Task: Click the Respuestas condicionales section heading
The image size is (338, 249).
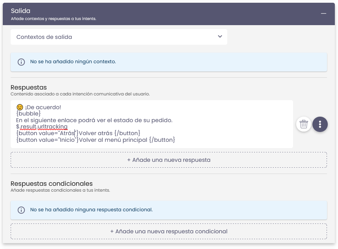Action: tap(52, 183)
